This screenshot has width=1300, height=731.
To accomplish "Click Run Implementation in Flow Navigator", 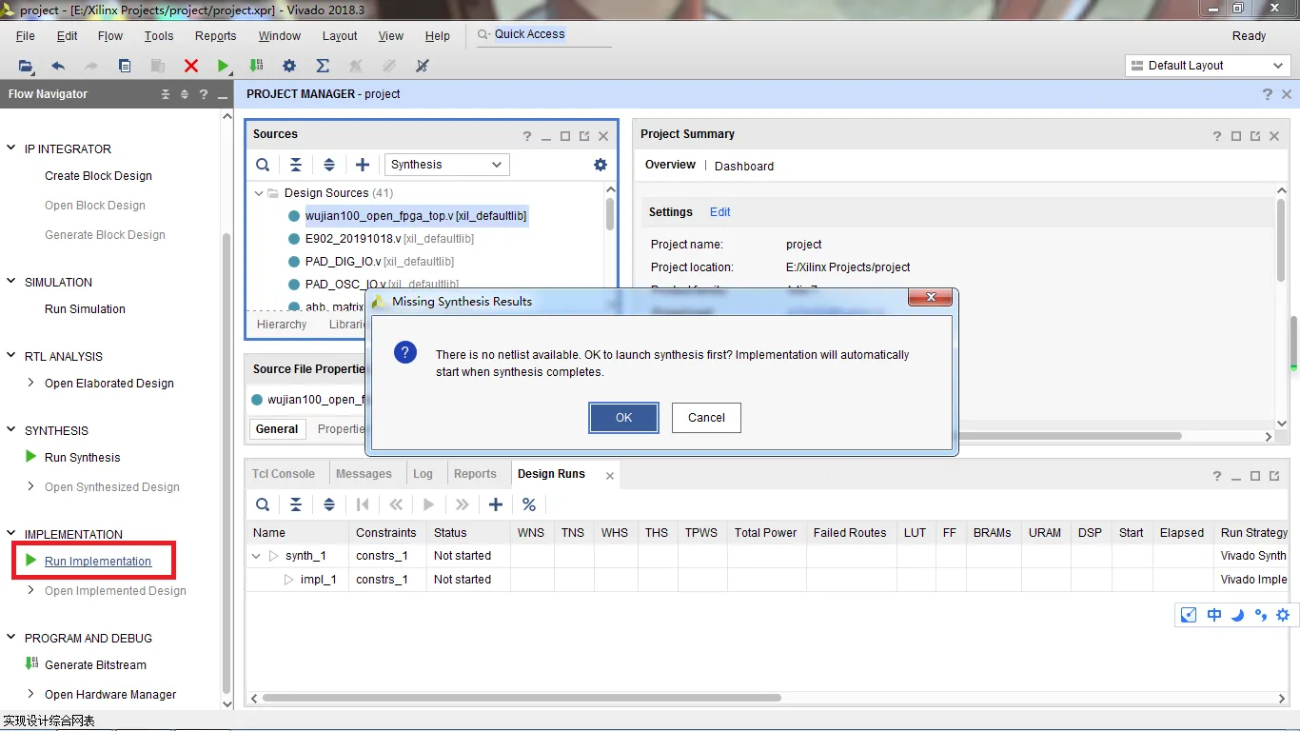I will tap(98, 562).
